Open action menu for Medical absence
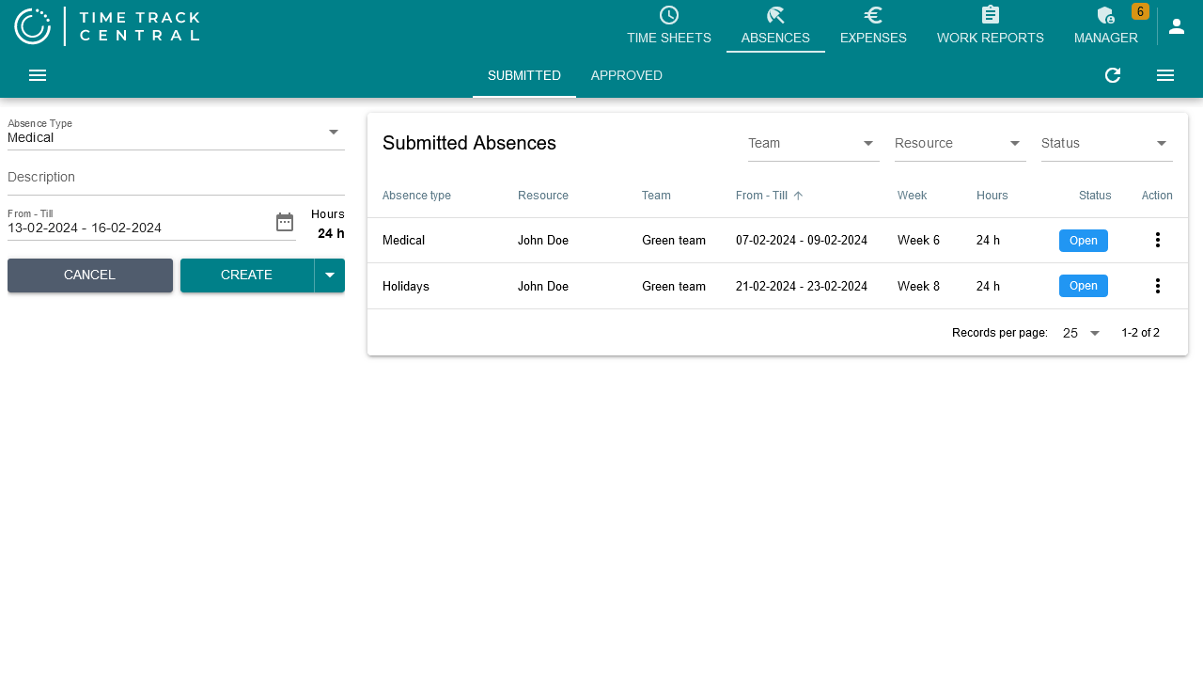 point(1158,241)
